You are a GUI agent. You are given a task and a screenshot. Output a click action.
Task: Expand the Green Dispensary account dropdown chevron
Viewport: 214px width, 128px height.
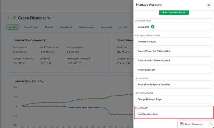53,18
